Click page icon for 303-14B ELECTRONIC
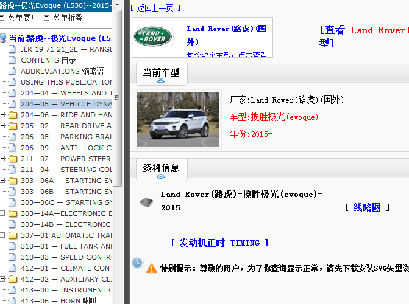409x304 pixels. 12,224
